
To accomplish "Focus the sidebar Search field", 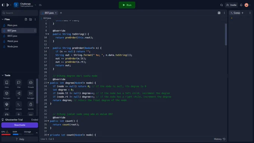I will [x=20, y=13].
